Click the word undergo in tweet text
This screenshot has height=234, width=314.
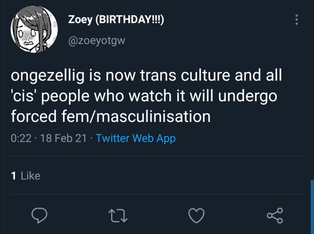(x=247, y=97)
